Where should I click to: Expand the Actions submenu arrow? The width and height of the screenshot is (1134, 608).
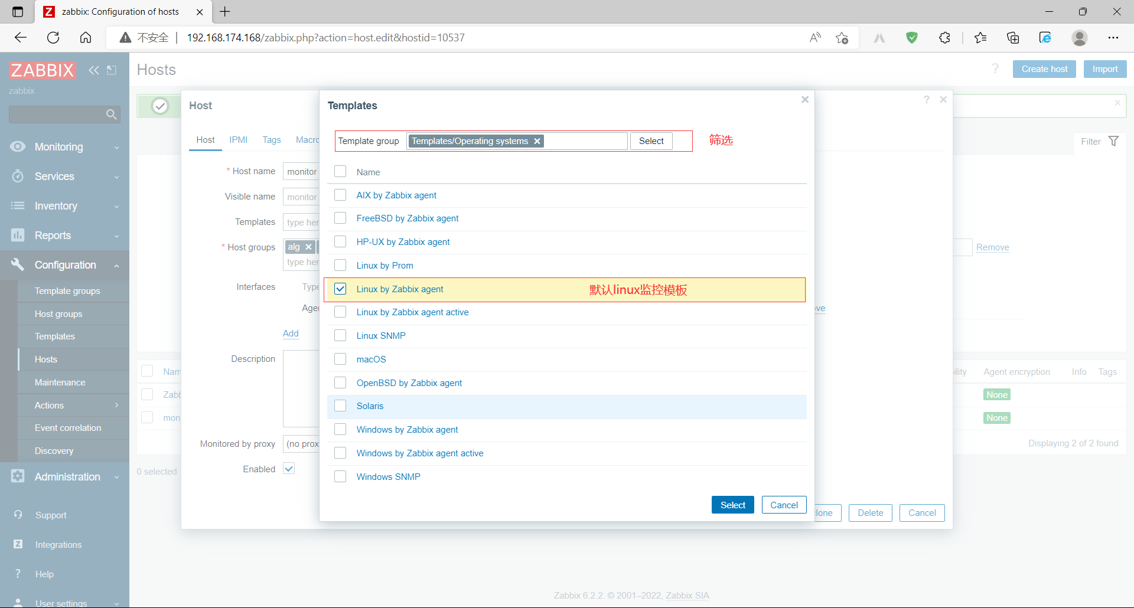tap(116, 405)
